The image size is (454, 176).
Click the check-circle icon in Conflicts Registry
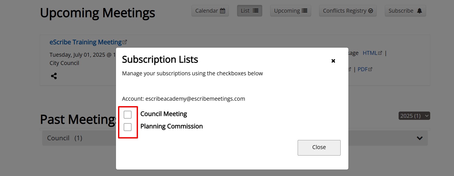pos(371,11)
